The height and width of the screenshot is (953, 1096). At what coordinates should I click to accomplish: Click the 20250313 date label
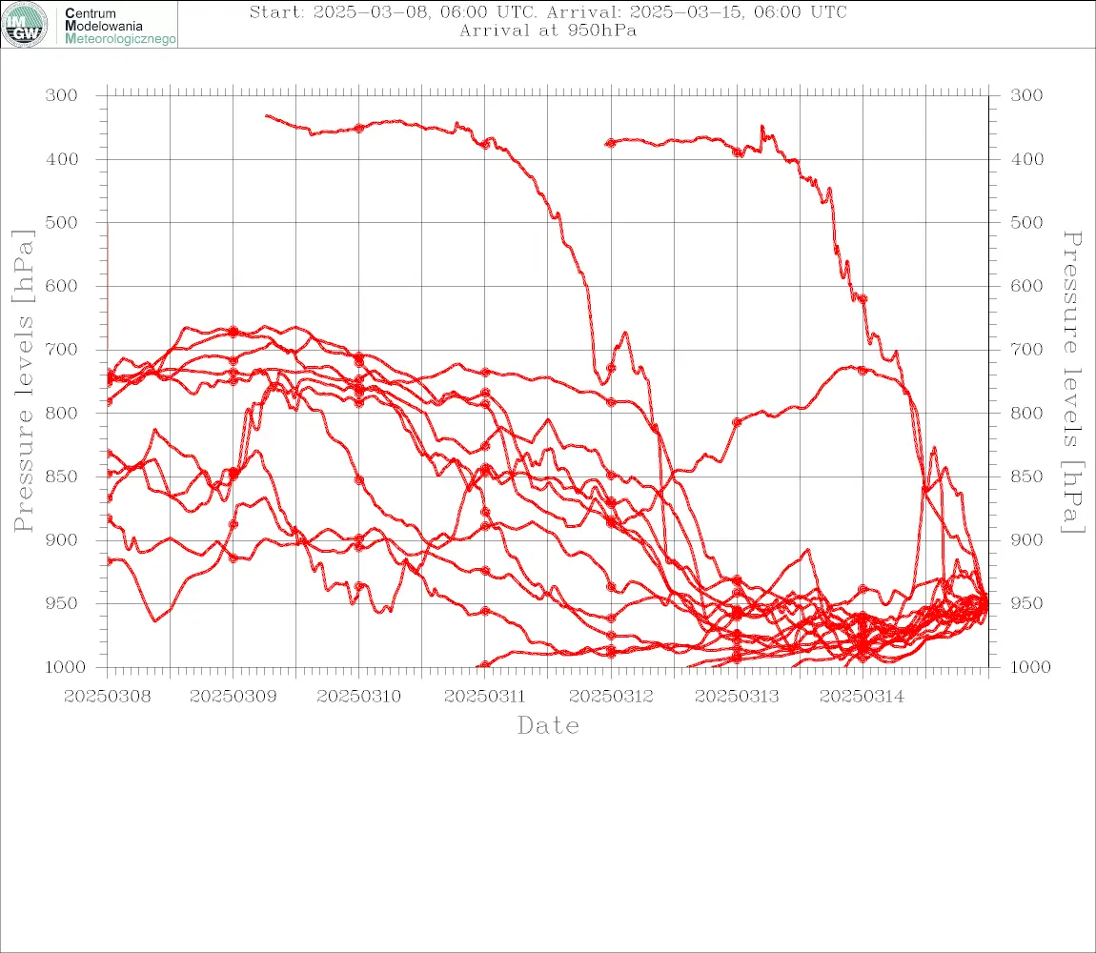pyautogui.click(x=737, y=697)
